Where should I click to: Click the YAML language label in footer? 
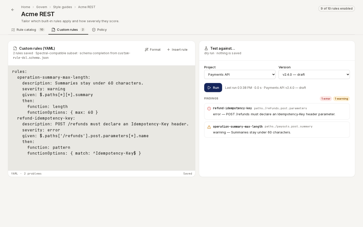coord(15,174)
